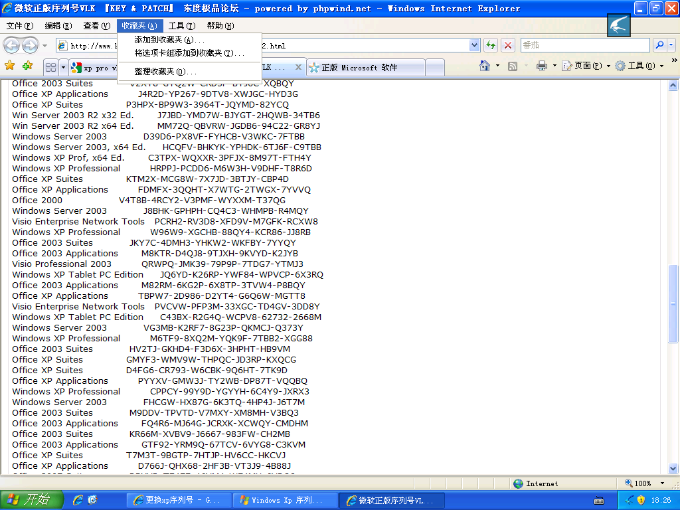Click the magnifier search button
680x510 pixels.
coord(659,45)
